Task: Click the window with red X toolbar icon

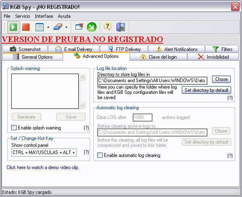Action: click(79, 27)
